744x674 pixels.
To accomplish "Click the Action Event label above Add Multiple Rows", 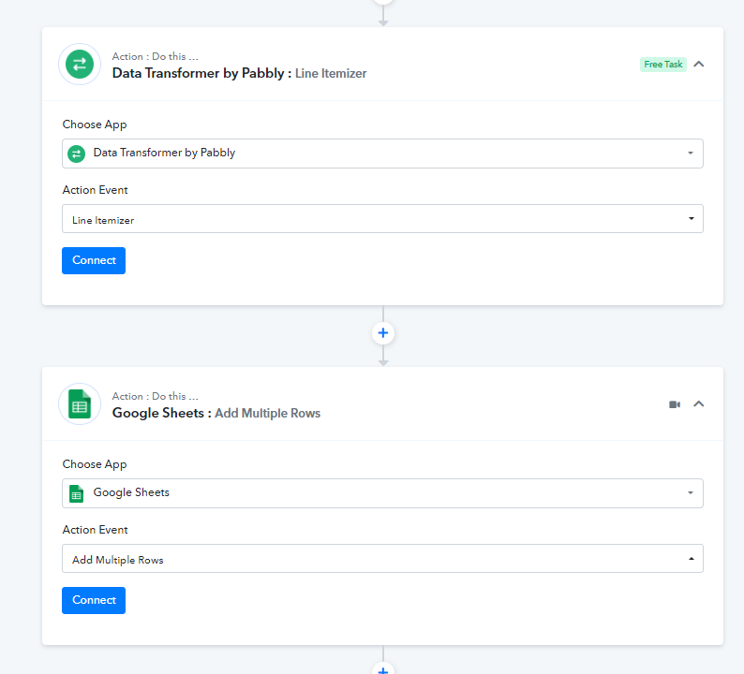I will coord(95,530).
